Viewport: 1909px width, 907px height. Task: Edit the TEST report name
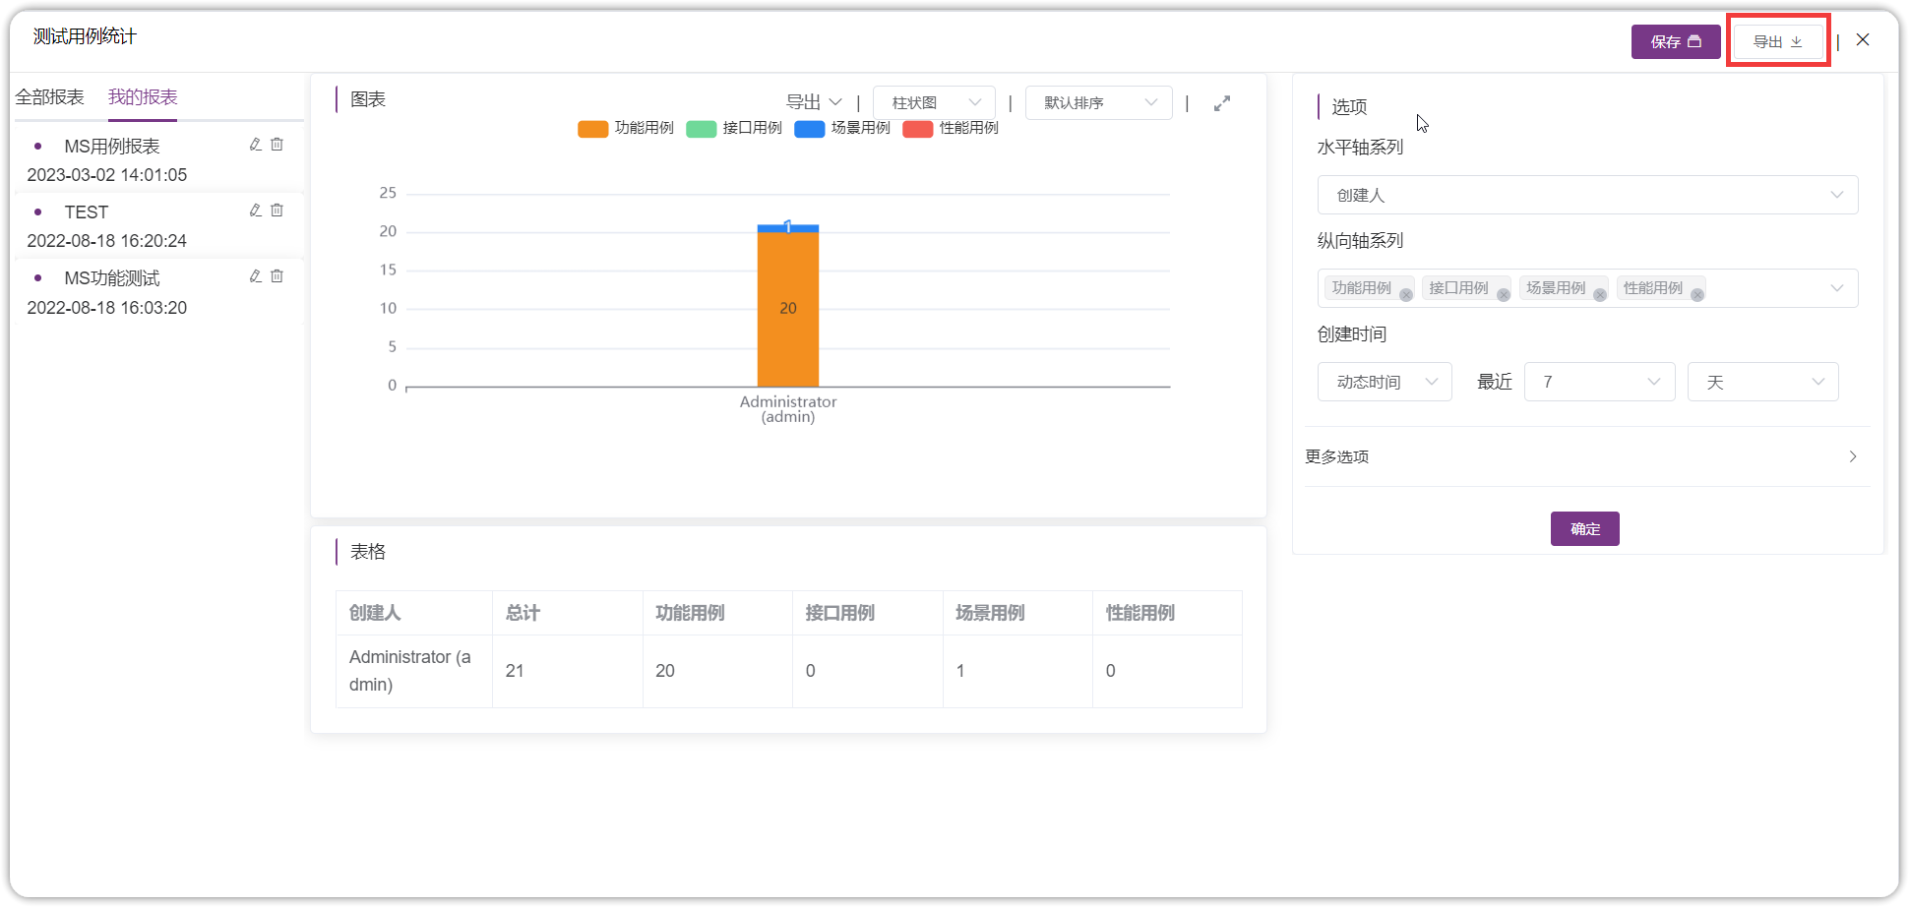click(x=255, y=211)
